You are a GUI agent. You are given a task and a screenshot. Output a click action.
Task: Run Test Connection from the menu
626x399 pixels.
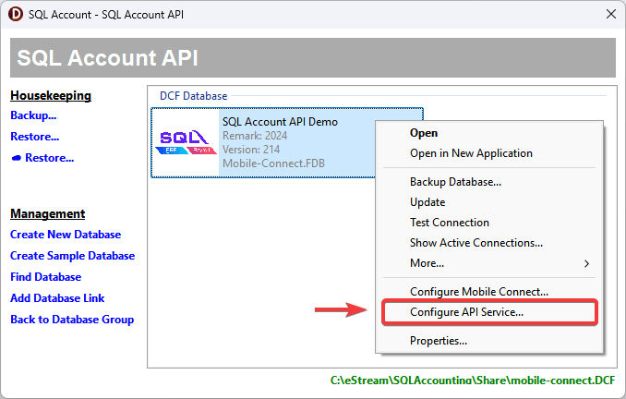[450, 223]
